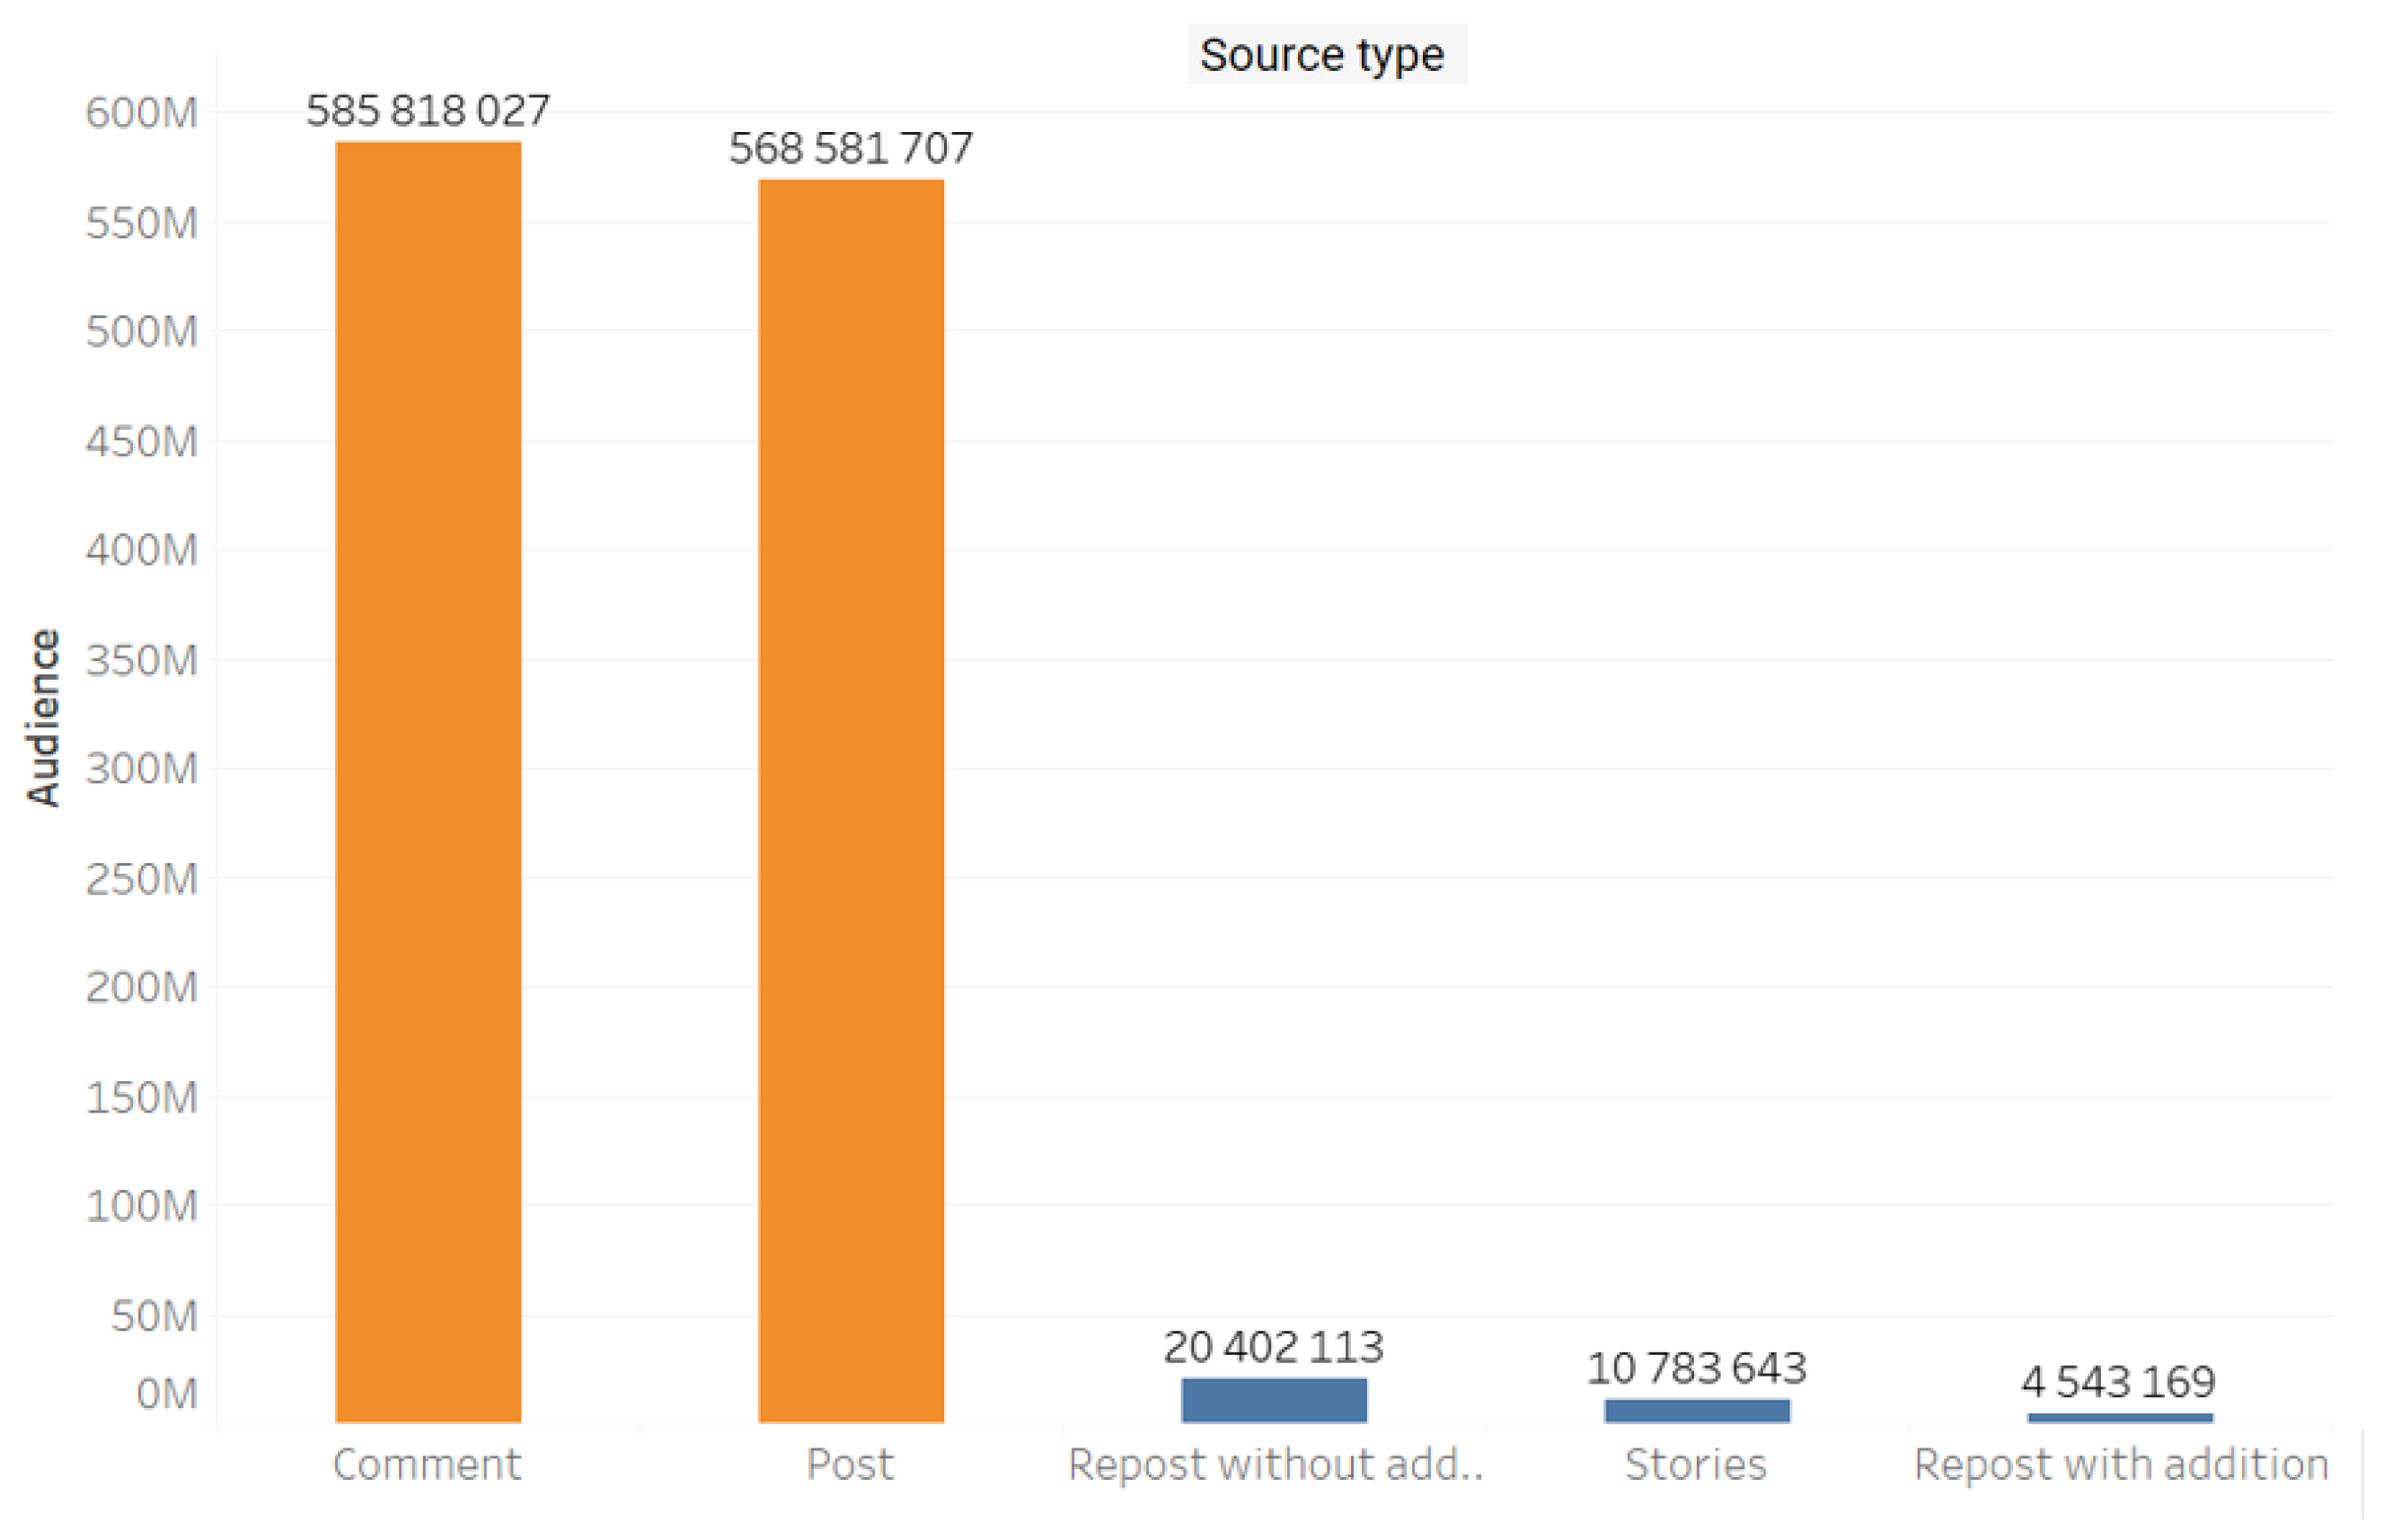
Task: Click the 4 543 169 data label
Action: pyautogui.click(x=2119, y=1382)
